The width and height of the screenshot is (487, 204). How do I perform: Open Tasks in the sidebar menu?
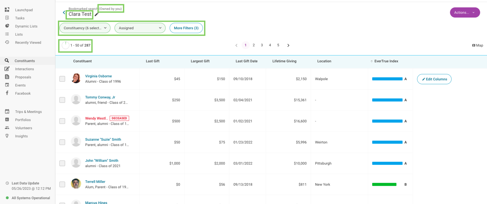pos(20,18)
